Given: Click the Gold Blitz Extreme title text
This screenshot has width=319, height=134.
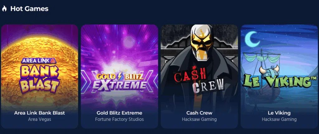Looking at the screenshot, I should click(119, 113).
